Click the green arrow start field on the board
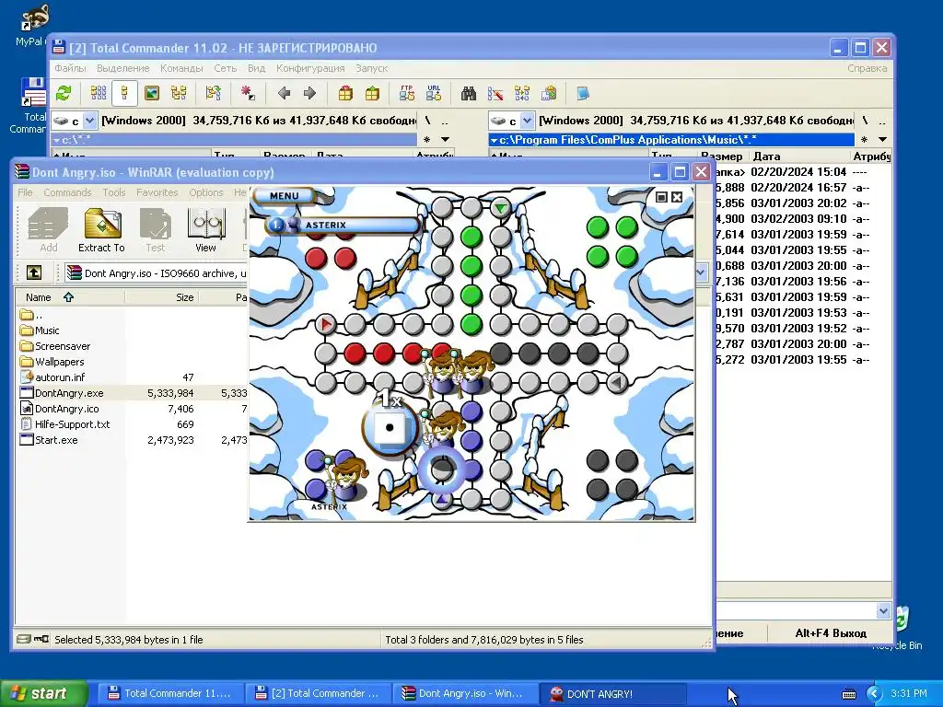 click(500, 208)
